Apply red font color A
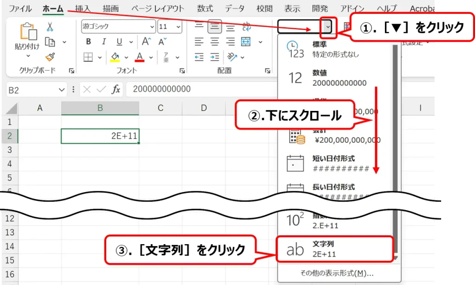The height and width of the screenshot is (285, 475). point(139,57)
